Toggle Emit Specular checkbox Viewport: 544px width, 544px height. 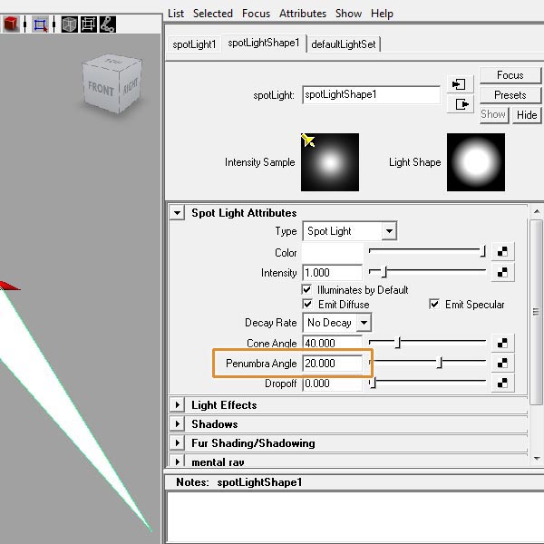click(x=433, y=305)
